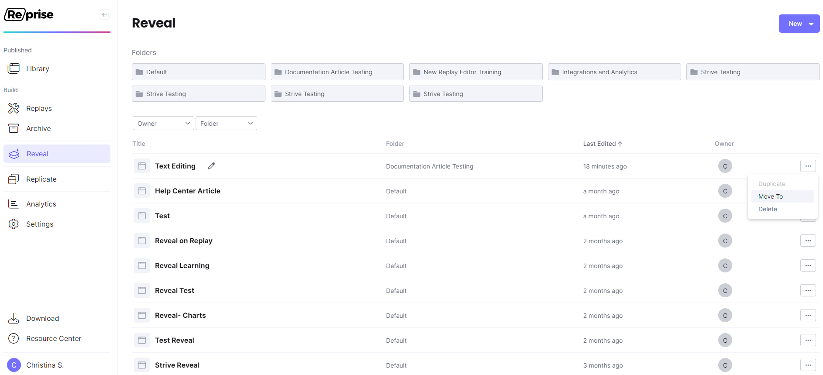Open Strive Reveal item

177,365
